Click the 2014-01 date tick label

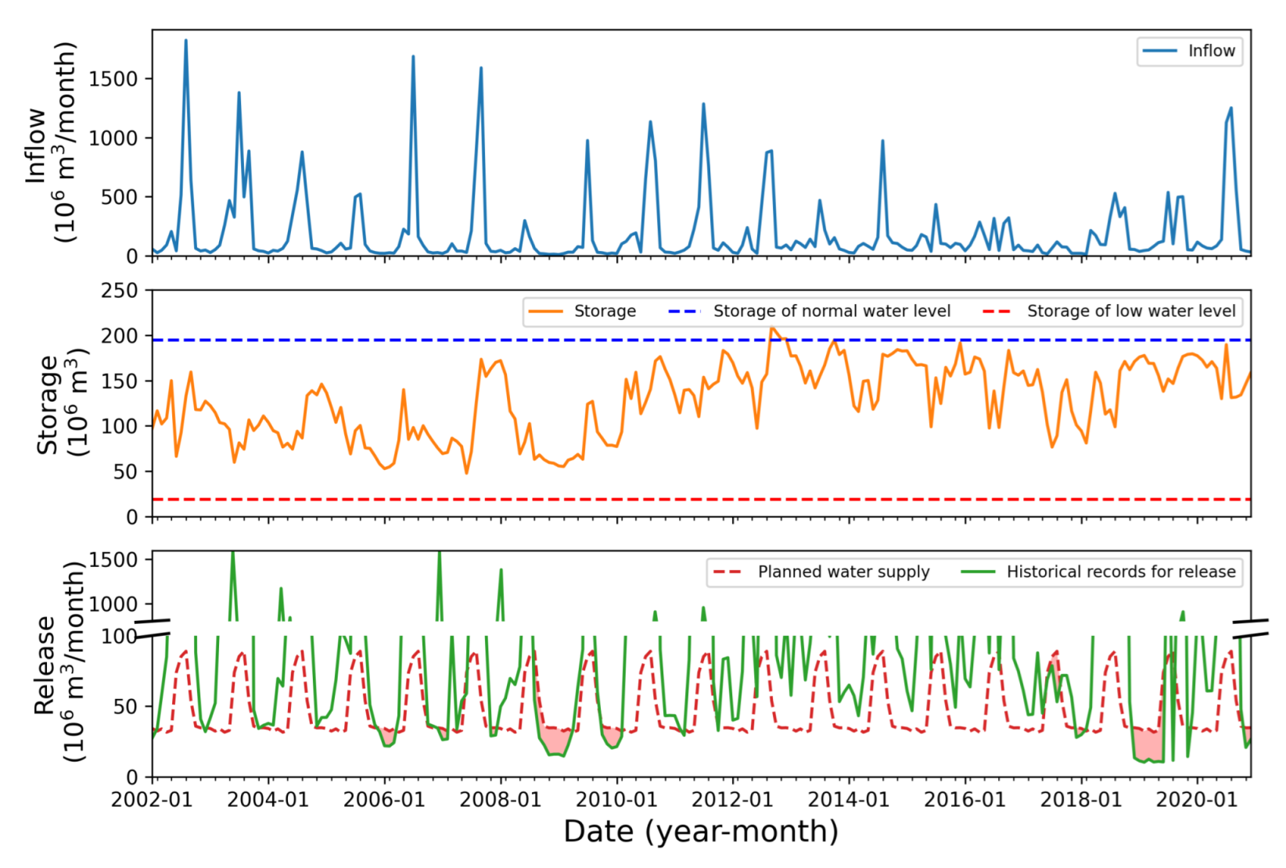(x=849, y=800)
